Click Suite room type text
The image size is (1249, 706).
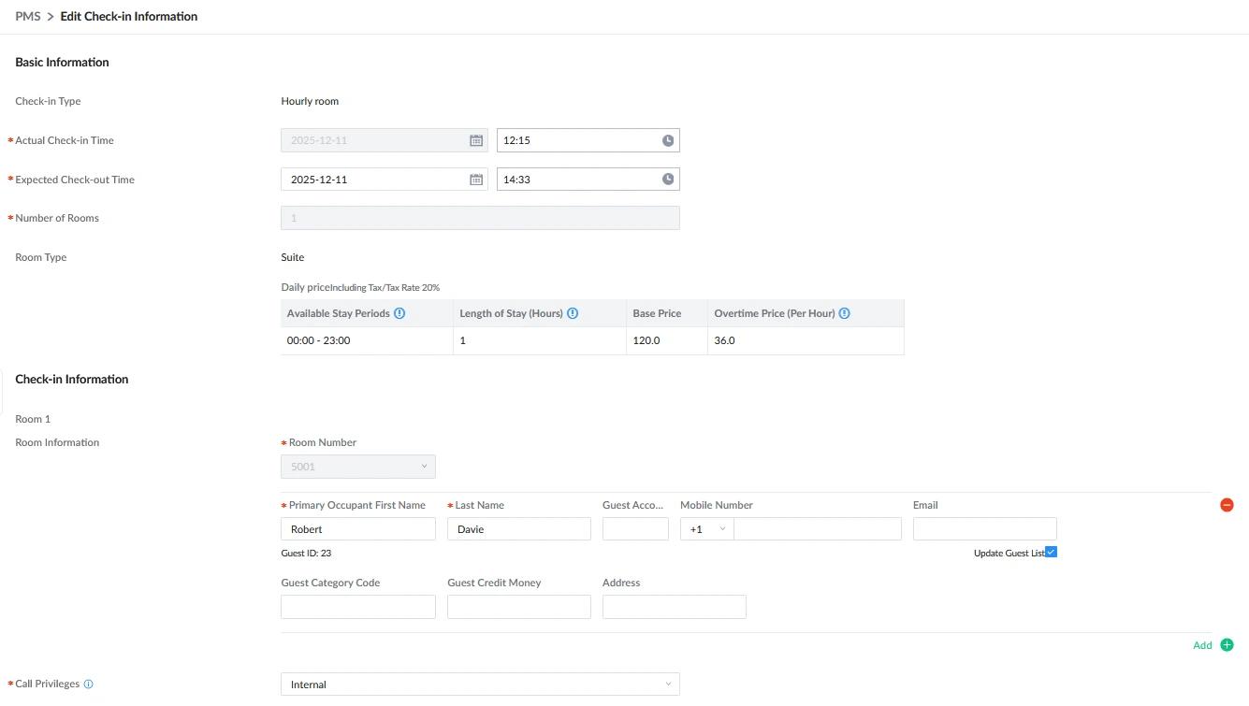[293, 257]
